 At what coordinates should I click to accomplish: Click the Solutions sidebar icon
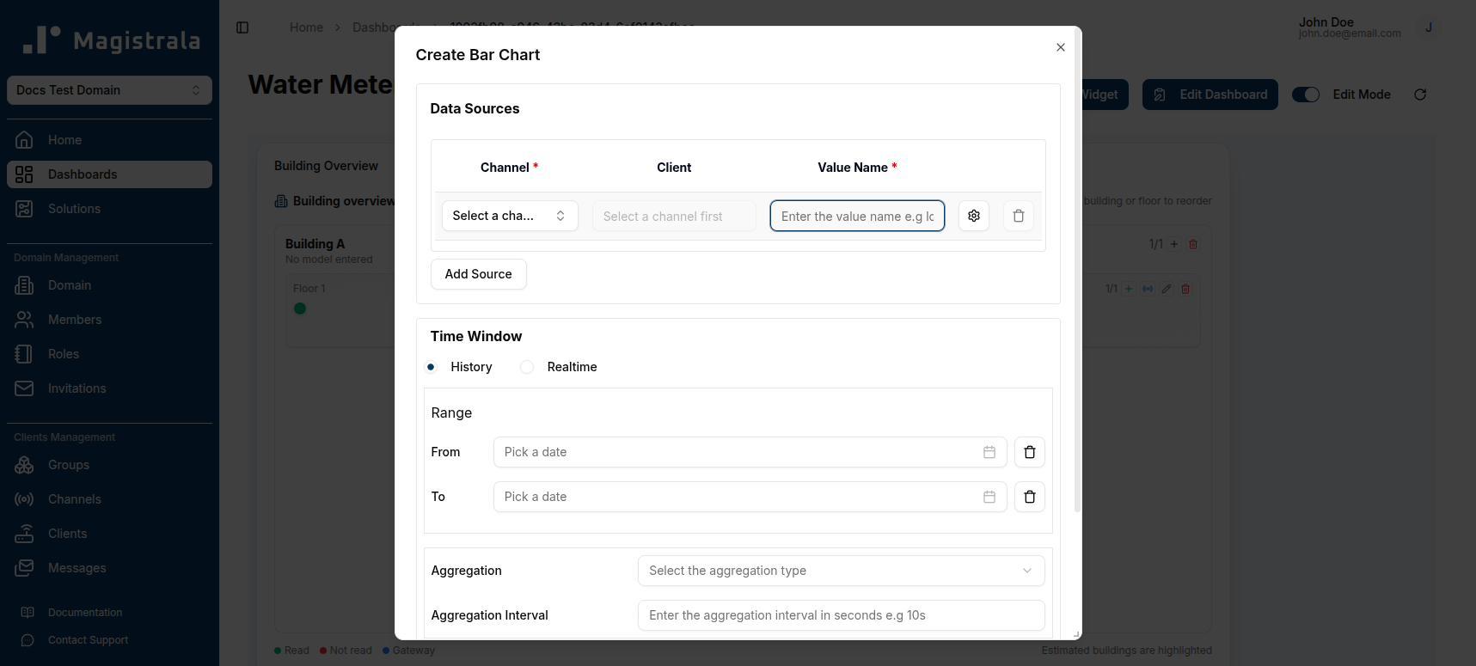(x=24, y=209)
